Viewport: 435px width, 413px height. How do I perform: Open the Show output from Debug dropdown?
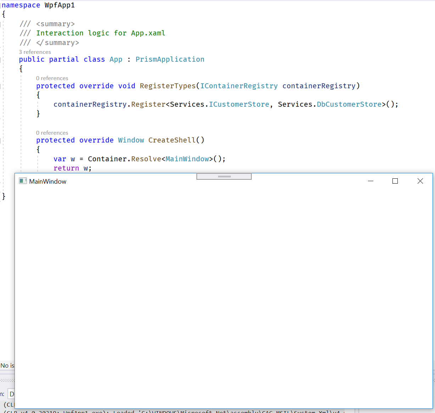click(12, 394)
